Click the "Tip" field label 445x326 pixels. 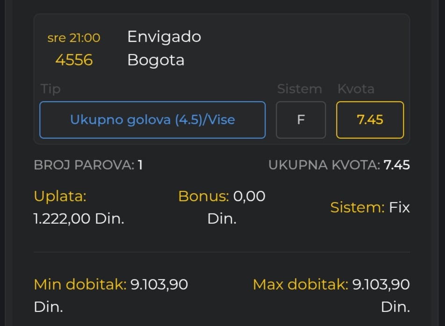pos(50,89)
